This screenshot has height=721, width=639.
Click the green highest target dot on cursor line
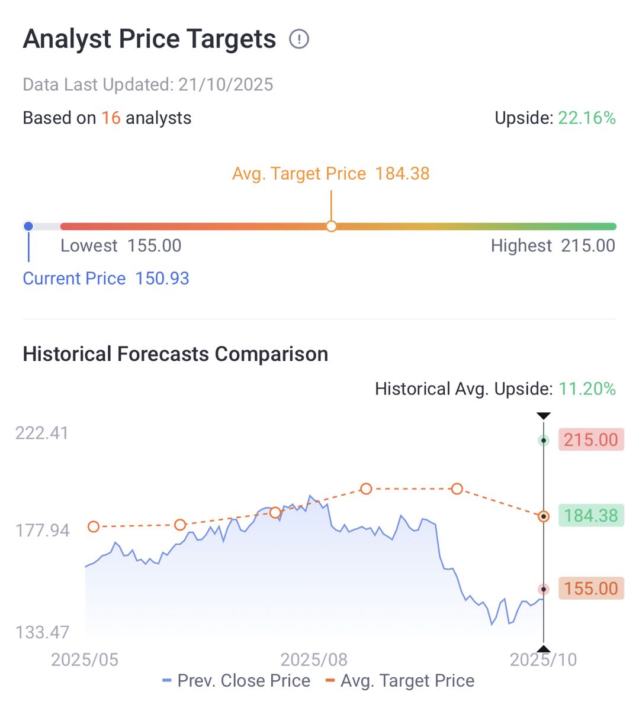pos(544,441)
